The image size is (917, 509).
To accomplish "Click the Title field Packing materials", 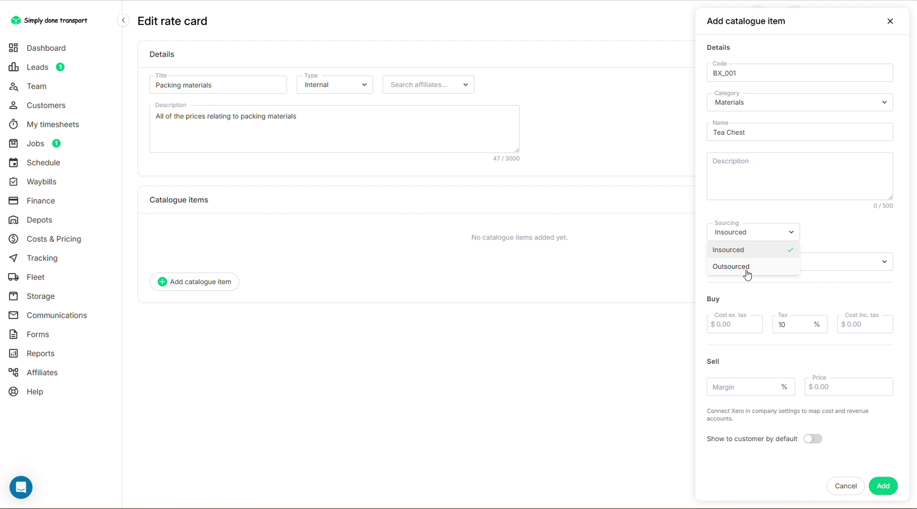I will point(218,85).
